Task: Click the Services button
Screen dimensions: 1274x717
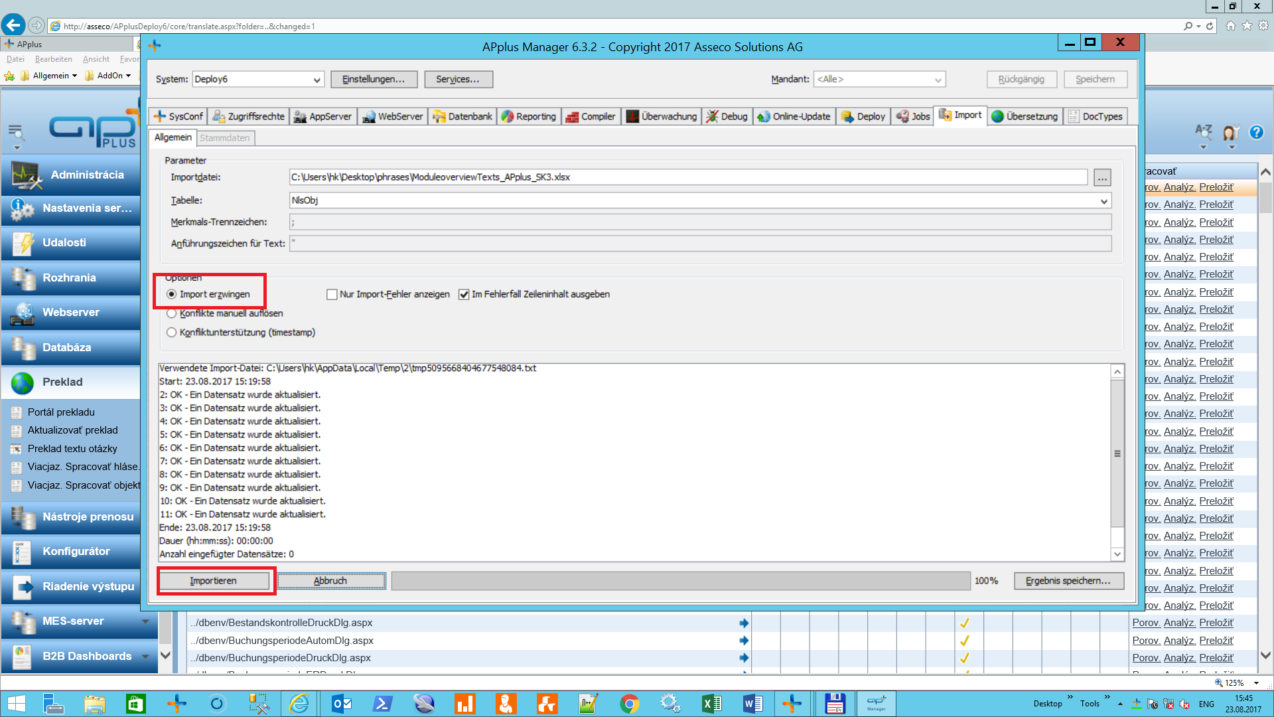Action: point(458,79)
